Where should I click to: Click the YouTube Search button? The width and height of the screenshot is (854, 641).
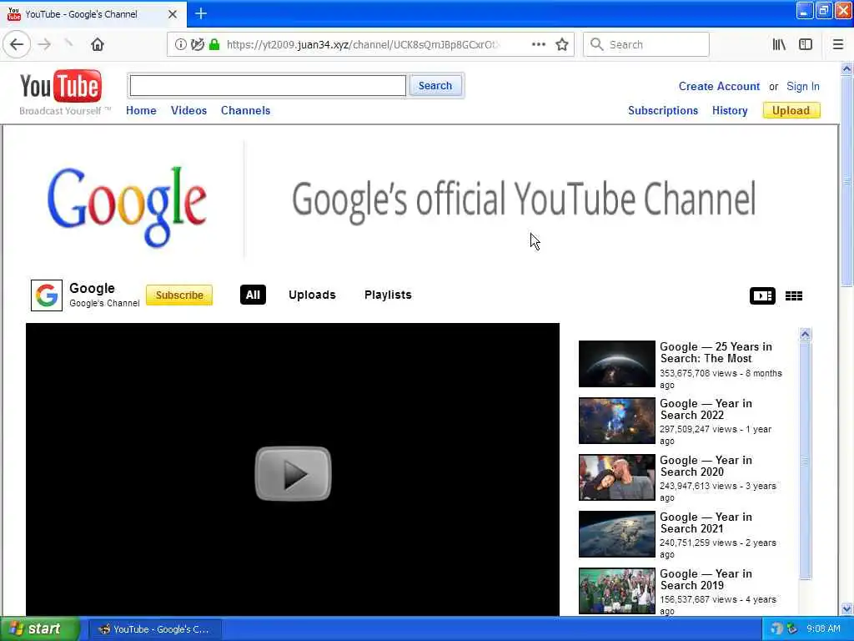click(435, 86)
